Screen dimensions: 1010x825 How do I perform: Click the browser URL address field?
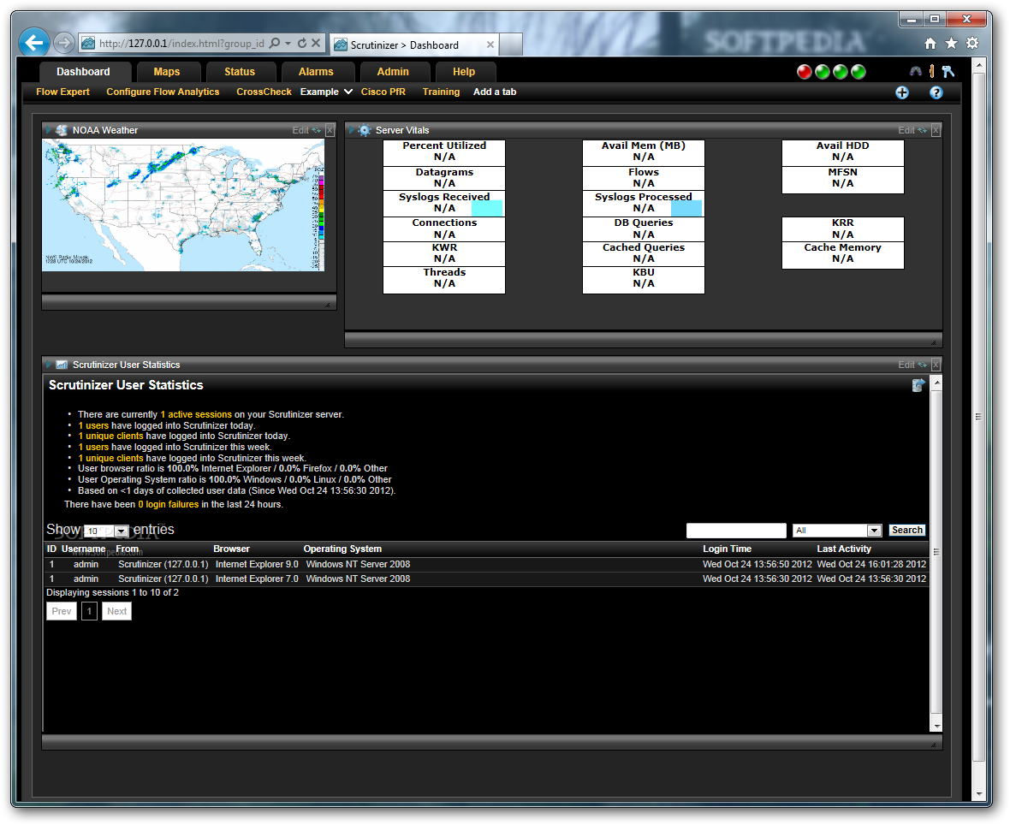point(181,43)
